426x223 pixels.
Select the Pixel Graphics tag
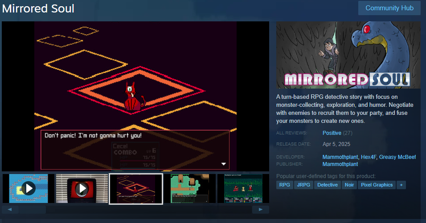tap(377, 185)
